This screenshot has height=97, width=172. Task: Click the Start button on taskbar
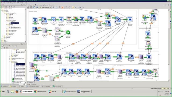tap(3, 91)
